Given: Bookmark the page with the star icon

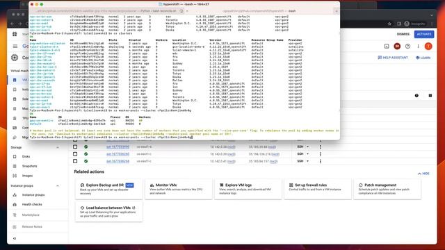Looking at the screenshot, I should (389, 24).
